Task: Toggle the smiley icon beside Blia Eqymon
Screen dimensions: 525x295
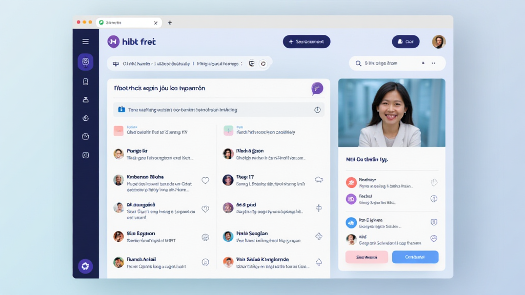Action: pyautogui.click(x=205, y=237)
